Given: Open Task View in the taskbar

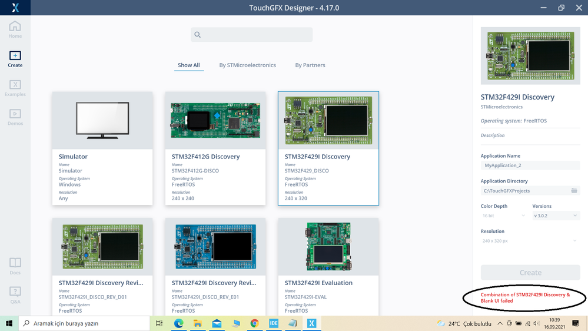Looking at the screenshot, I should coord(159,323).
